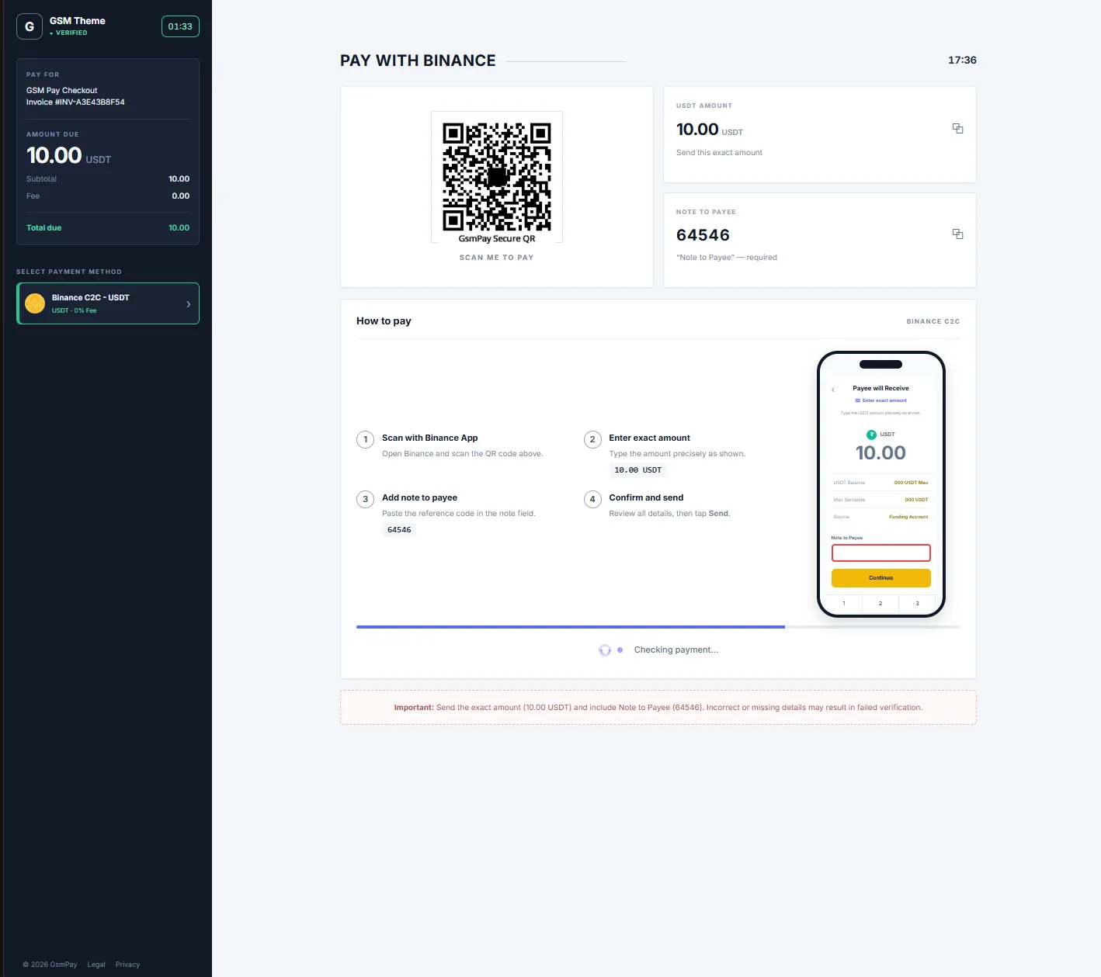Click the 10.00 USDT amount in USDT Amount card
1101x977 pixels.
point(710,130)
